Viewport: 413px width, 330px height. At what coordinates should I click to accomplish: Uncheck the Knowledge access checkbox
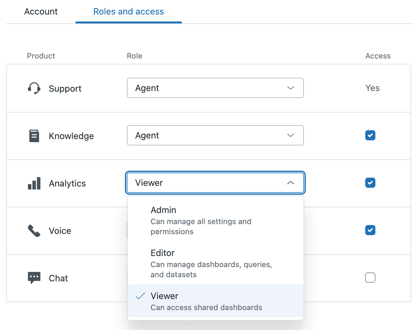(370, 135)
